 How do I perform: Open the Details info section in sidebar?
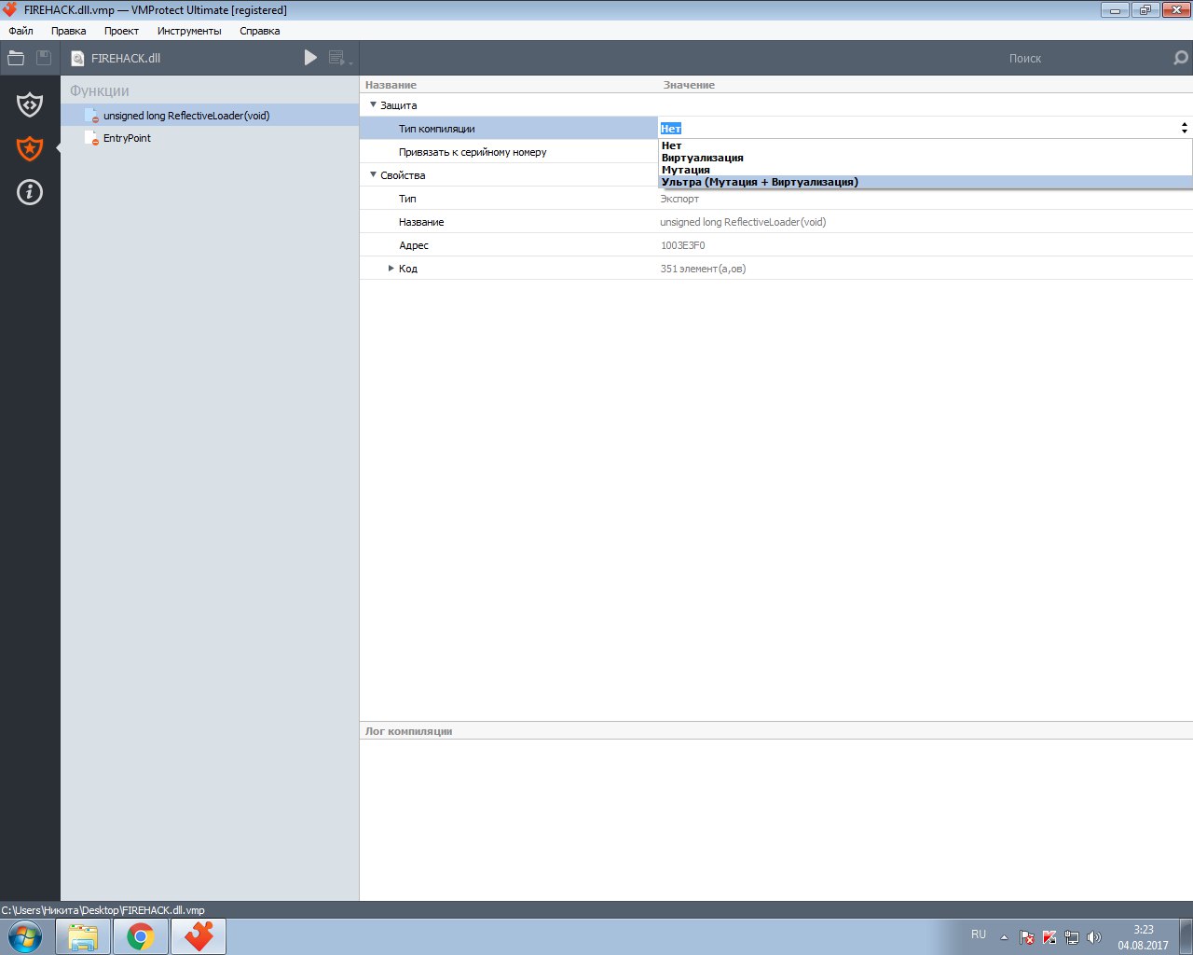[x=30, y=192]
